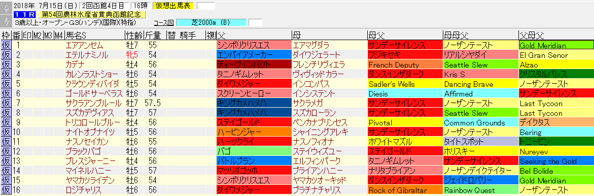Open the 第54回農林水産省賞典函館記念 race title
The image size is (594, 196).
[x=91, y=15]
